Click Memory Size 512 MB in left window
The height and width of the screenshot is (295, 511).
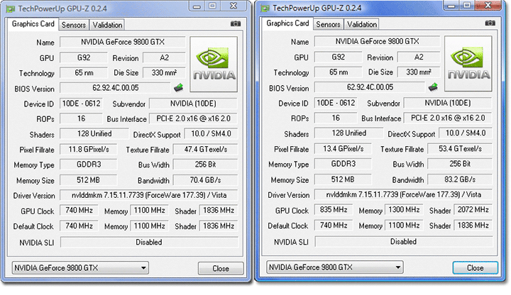tap(88, 180)
